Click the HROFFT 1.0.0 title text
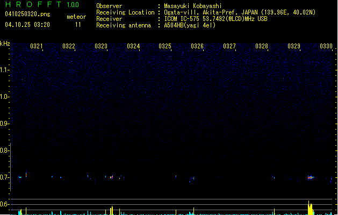Viewport: 338px width, 215px height. [x=42, y=4]
